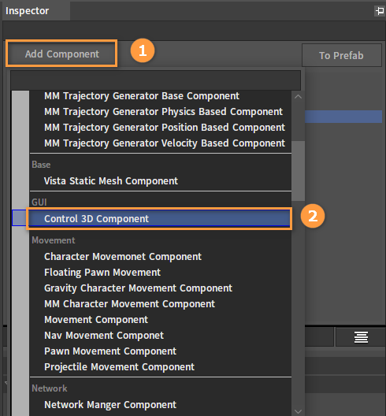
Task: Click the component list scrollbar thumb
Action: pyautogui.click(x=298, y=171)
